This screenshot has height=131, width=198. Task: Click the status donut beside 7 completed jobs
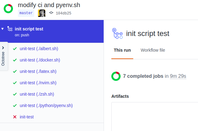click(x=116, y=76)
